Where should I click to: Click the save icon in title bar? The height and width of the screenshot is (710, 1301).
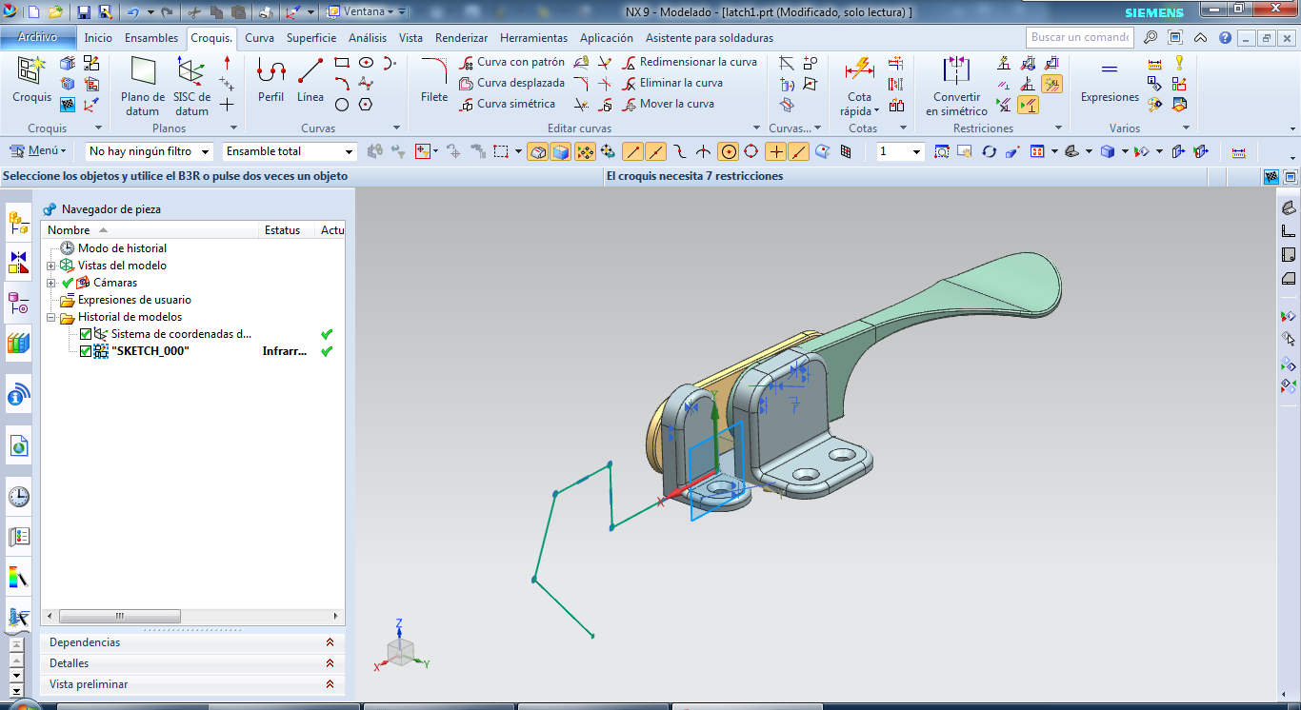(84, 12)
